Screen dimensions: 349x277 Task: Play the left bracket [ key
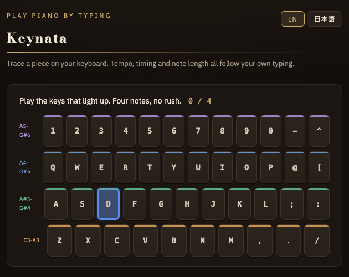point(319,167)
